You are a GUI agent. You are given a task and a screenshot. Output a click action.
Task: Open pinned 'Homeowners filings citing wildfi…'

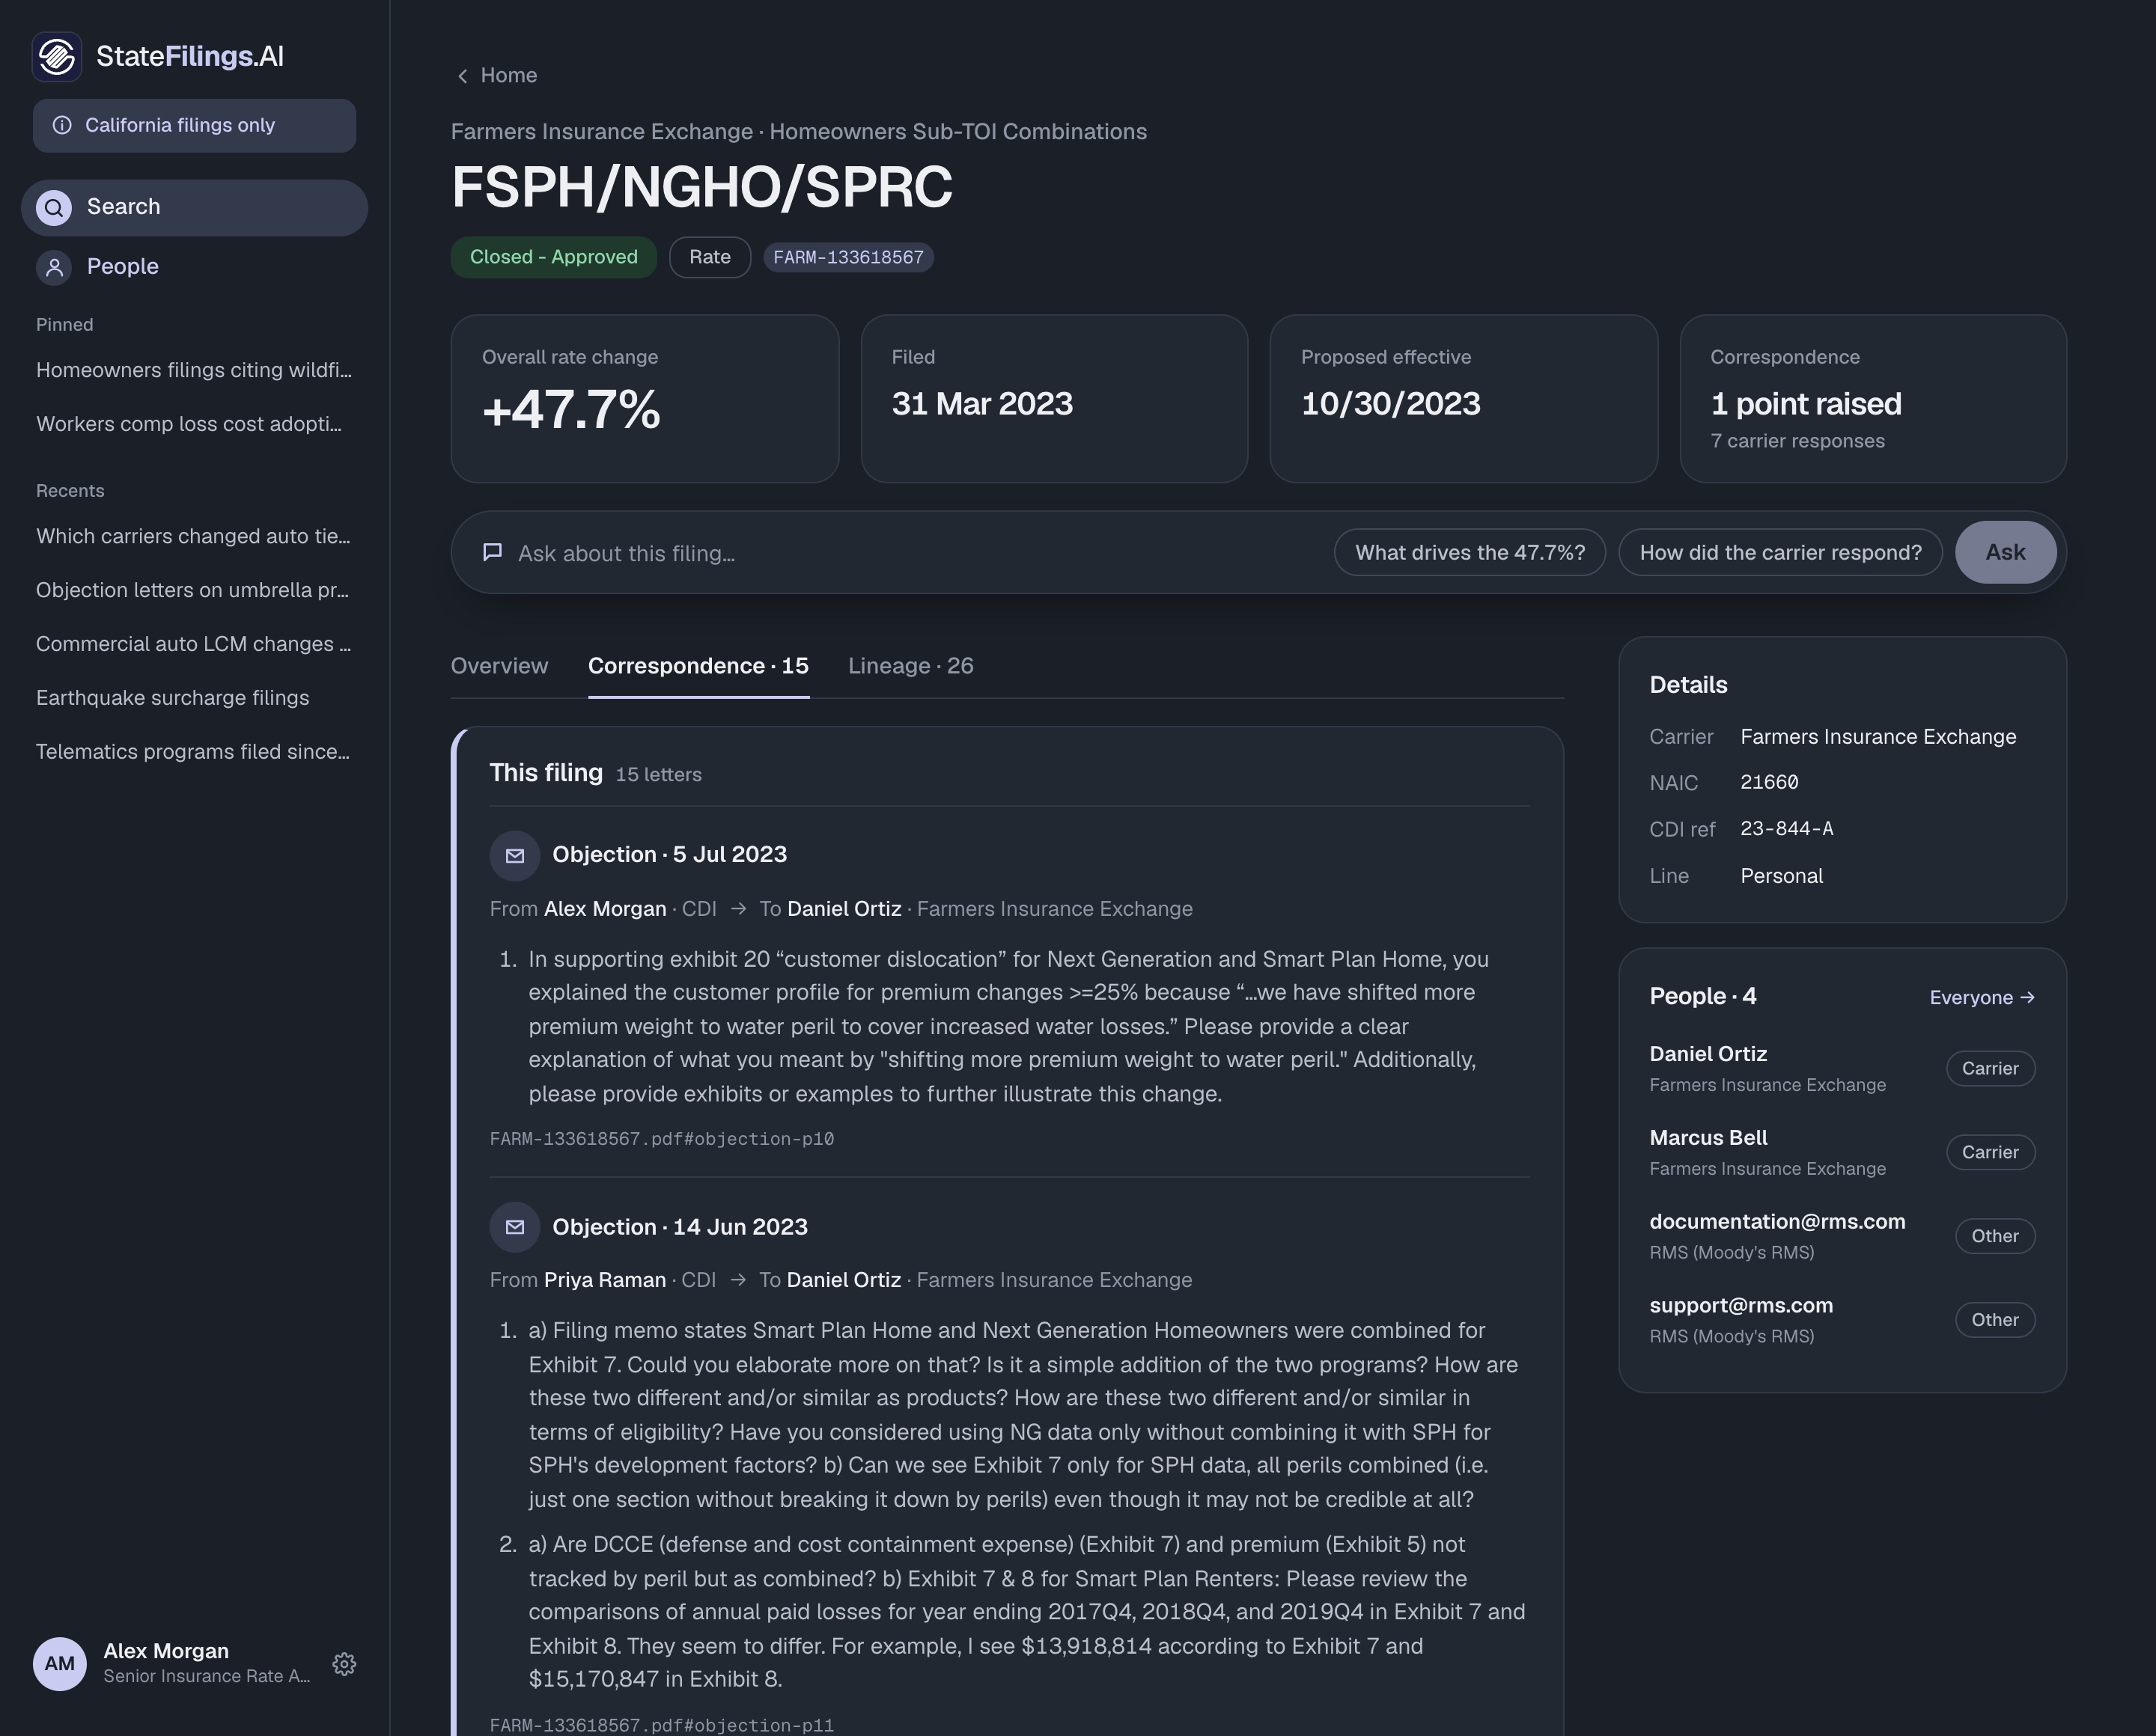[x=194, y=370]
